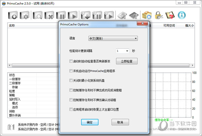Screen dimensions: 202x136
Task: Click the asterisk-marked drive icon in toolbar
Action: tap(25, 15)
